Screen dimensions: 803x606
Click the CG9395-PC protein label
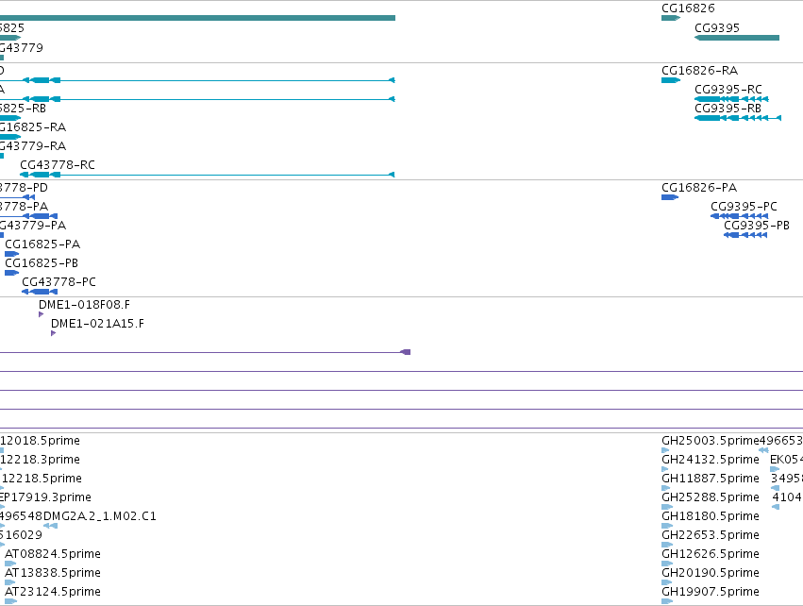tap(744, 207)
